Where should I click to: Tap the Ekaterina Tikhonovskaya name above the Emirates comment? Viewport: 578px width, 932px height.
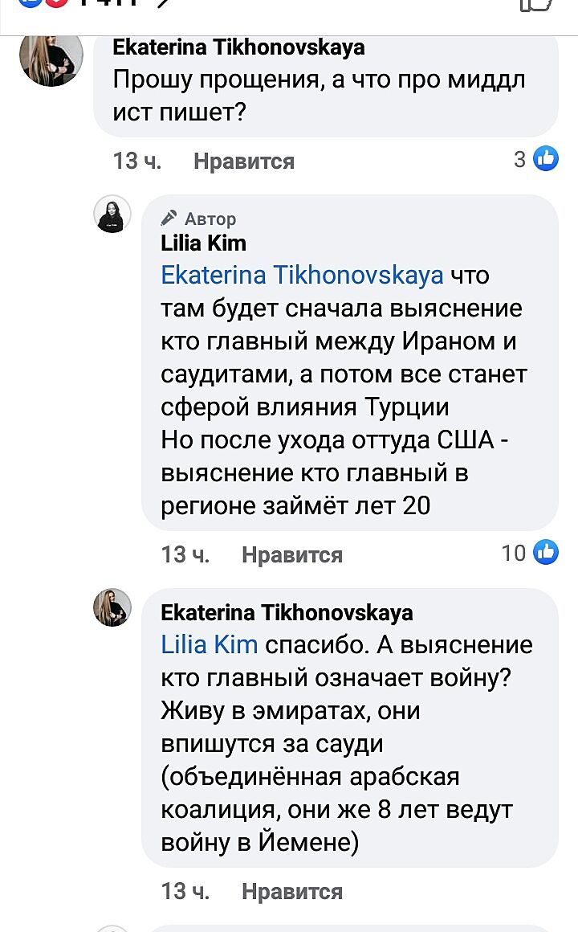pos(287,613)
